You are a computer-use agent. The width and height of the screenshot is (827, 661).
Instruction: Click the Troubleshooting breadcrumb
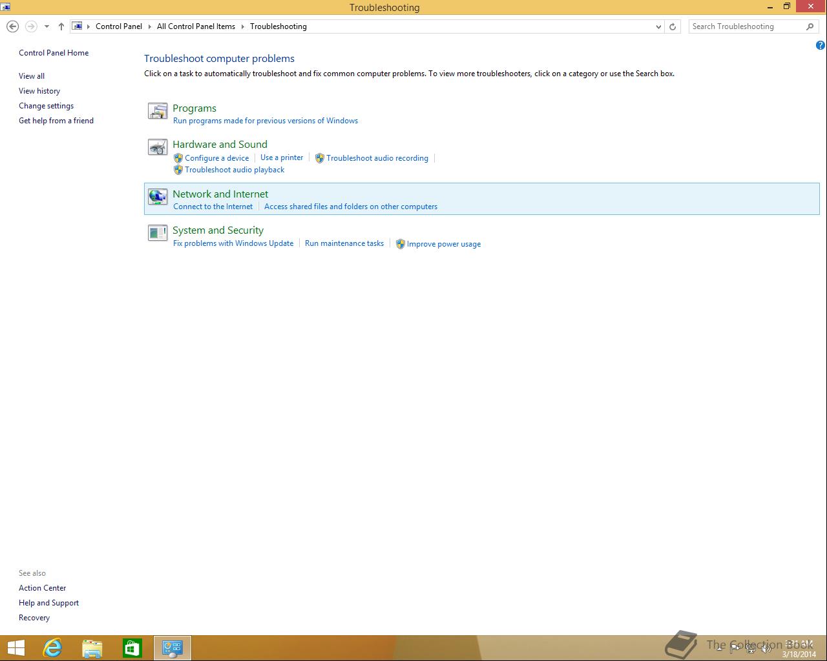coord(278,26)
